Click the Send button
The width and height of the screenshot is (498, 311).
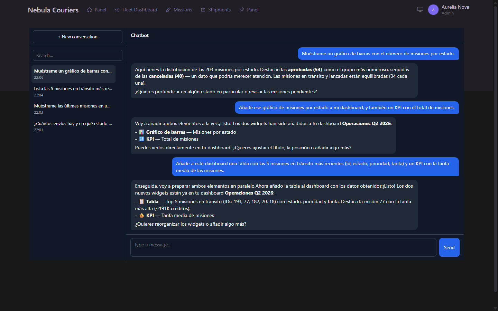coord(449,247)
